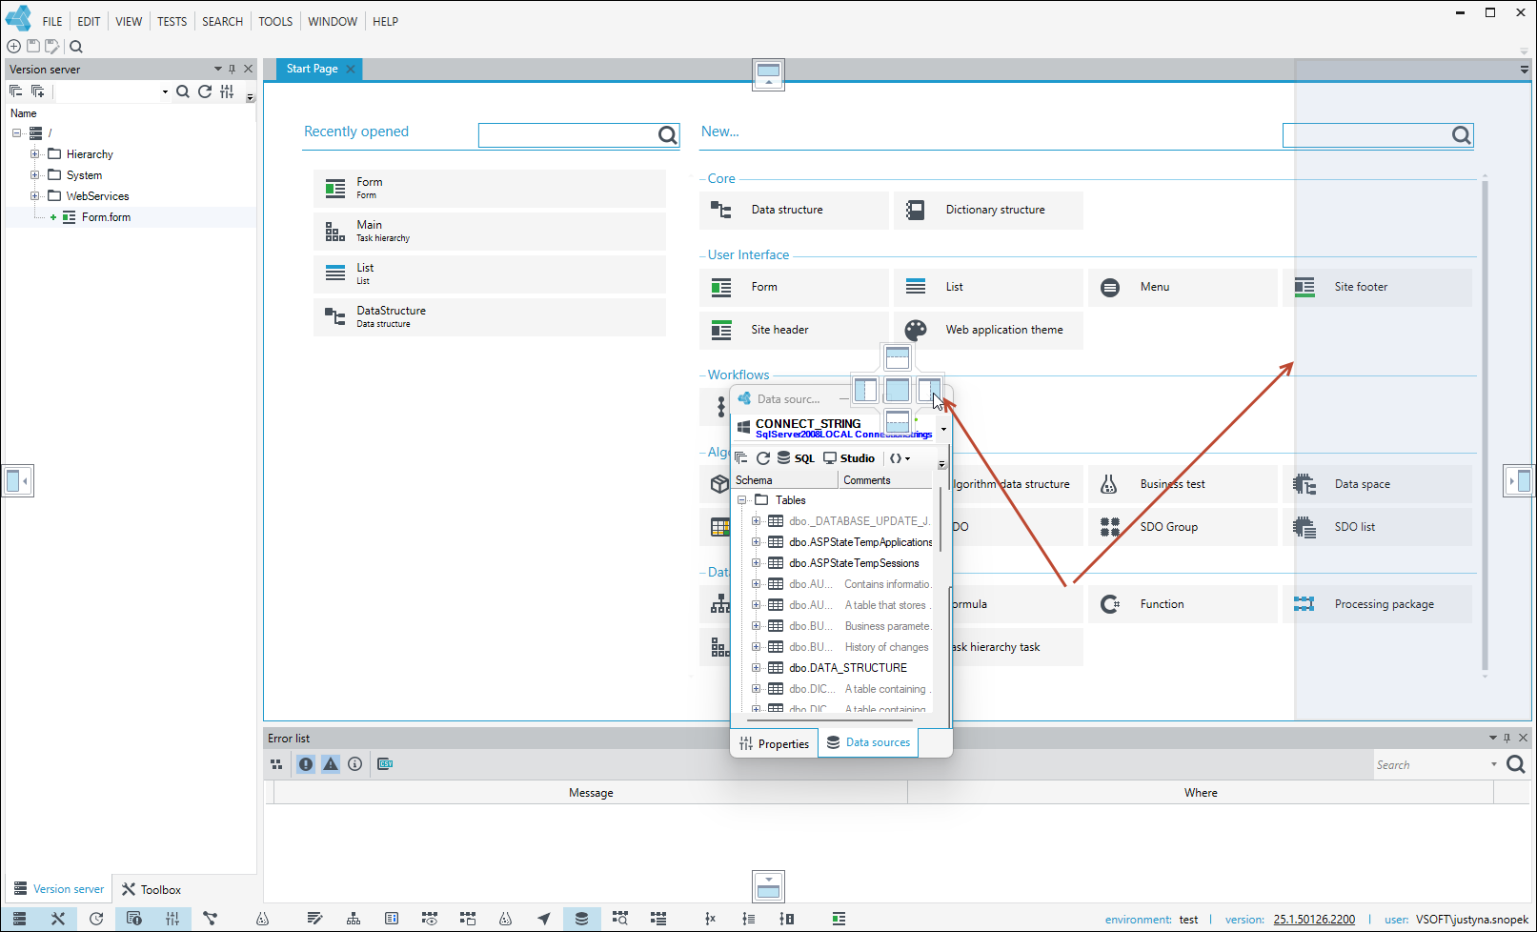Open the TOOLS menu
1537x932 pixels.
coord(275,21)
